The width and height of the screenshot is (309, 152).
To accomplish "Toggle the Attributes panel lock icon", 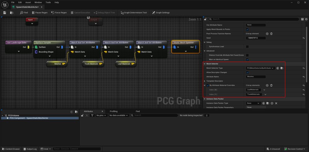I will point(83,115).
